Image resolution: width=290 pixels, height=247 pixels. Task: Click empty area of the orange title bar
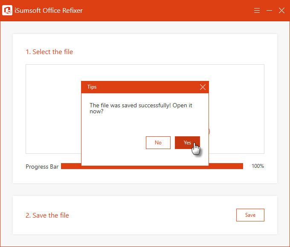point(166,11)
